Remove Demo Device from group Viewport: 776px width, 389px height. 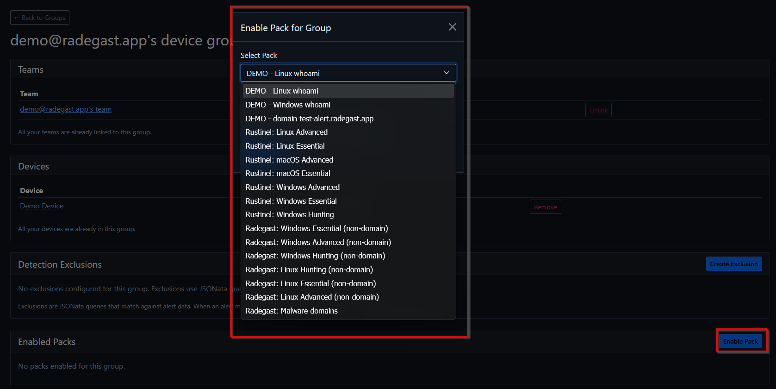coord(546,207)
